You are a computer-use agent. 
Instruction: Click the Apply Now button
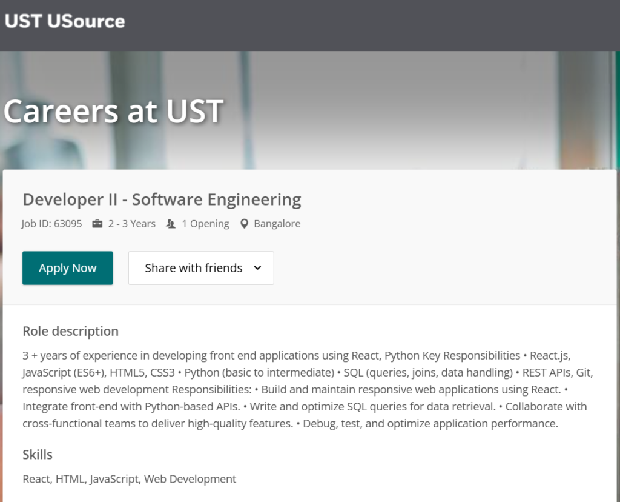[x=68, y=268]
